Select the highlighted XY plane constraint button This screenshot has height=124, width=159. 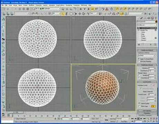93,9
